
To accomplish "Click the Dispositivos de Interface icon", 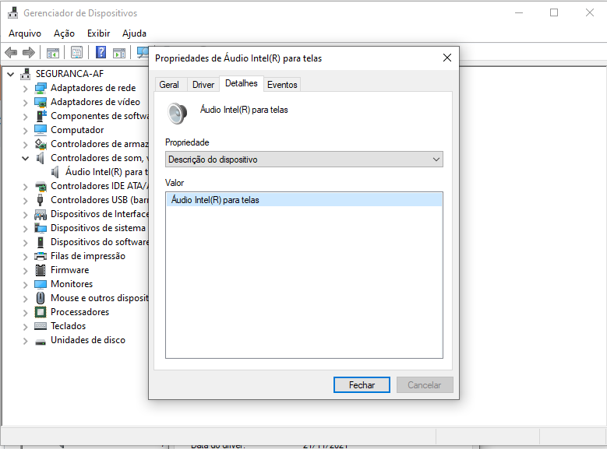I will (x=41, y=214).
